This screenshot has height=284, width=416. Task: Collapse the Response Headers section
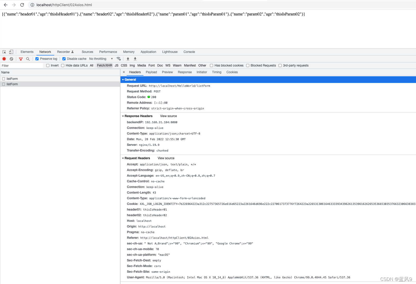pos(123,116)
